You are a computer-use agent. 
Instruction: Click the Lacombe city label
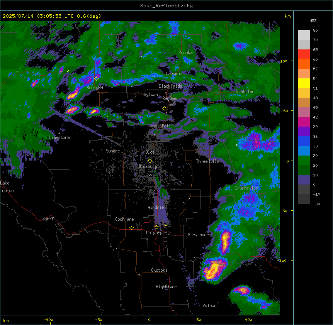tap(174, 74)
